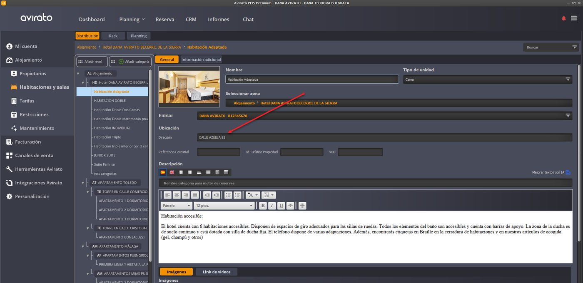Viewport: 583px width, 283px height.
Task: Align text right in editor
Action: (x=186, y=195)
